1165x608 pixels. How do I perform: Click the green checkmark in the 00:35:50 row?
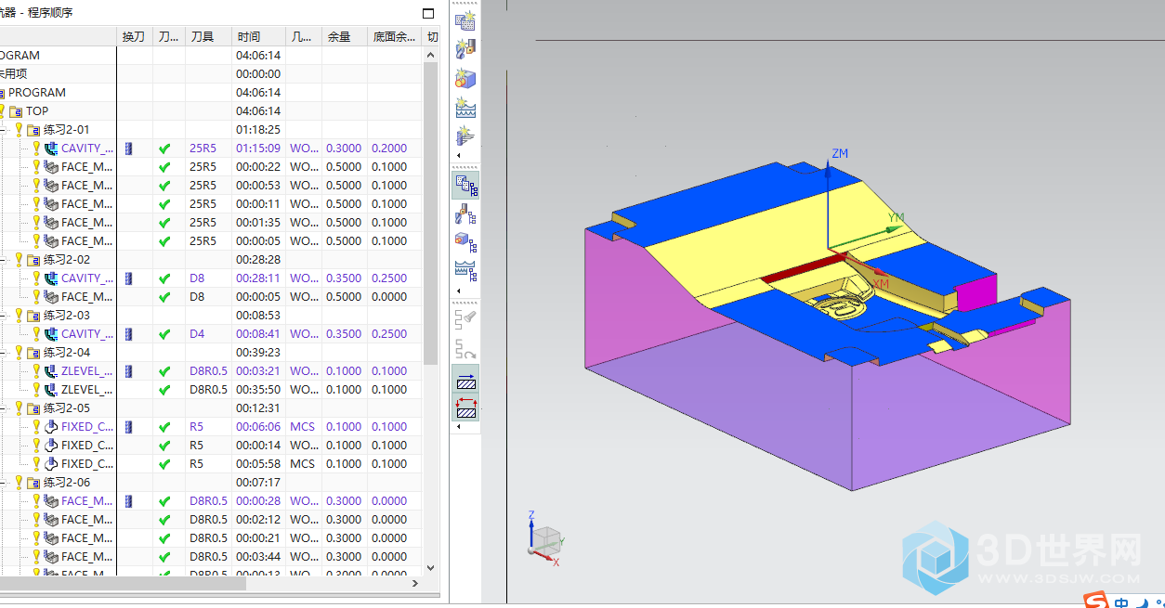pyautogui.click(x=164, y=389)
